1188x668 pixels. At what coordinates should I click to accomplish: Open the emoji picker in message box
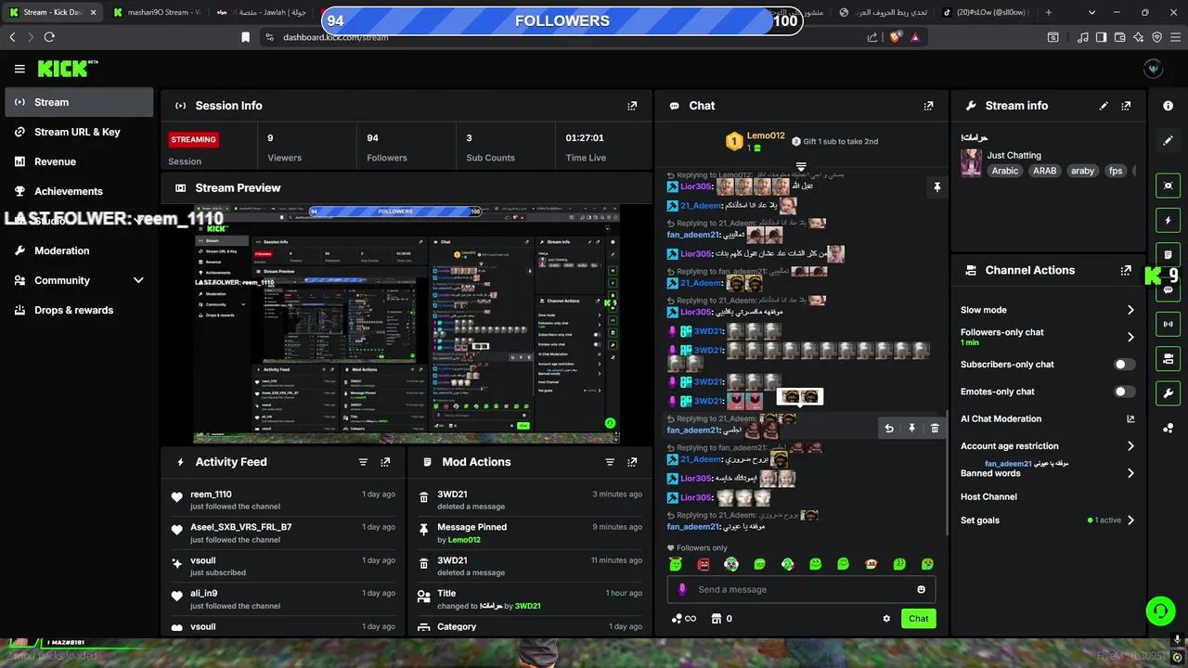tap(921, 589)
